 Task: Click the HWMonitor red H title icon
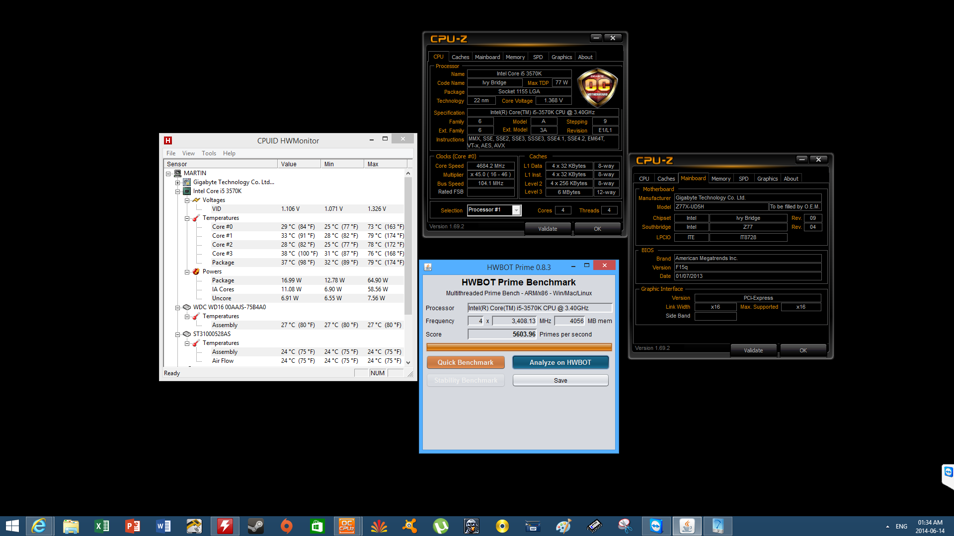pos(168,140)
